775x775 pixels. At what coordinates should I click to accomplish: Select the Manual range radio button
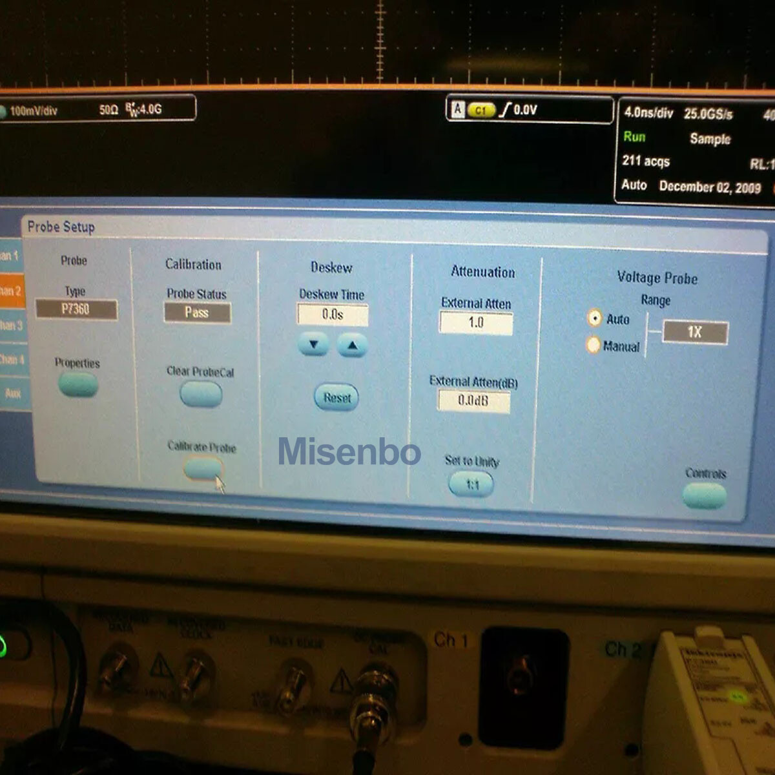593,345
